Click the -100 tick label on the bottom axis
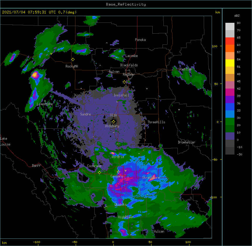Viewport: 252px width, 246px height. pyautogui.click(x=37, y=242)
